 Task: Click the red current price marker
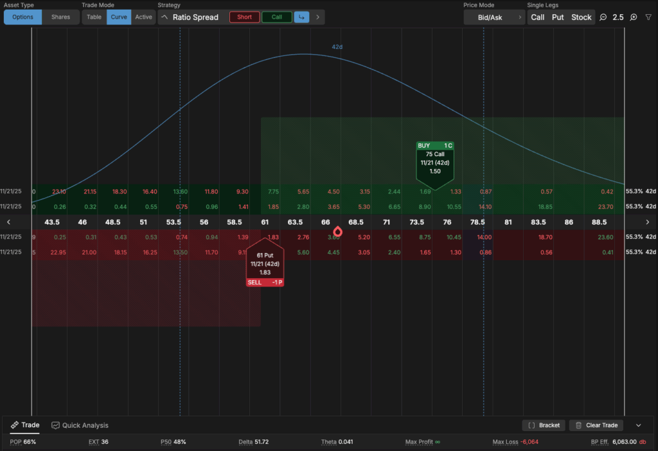click(338, 231)
